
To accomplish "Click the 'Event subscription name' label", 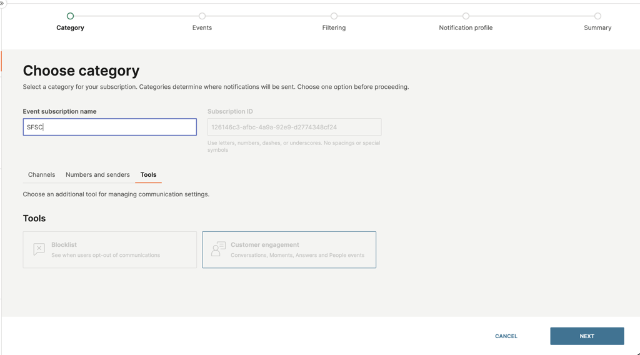I will [x=59, y=111].
